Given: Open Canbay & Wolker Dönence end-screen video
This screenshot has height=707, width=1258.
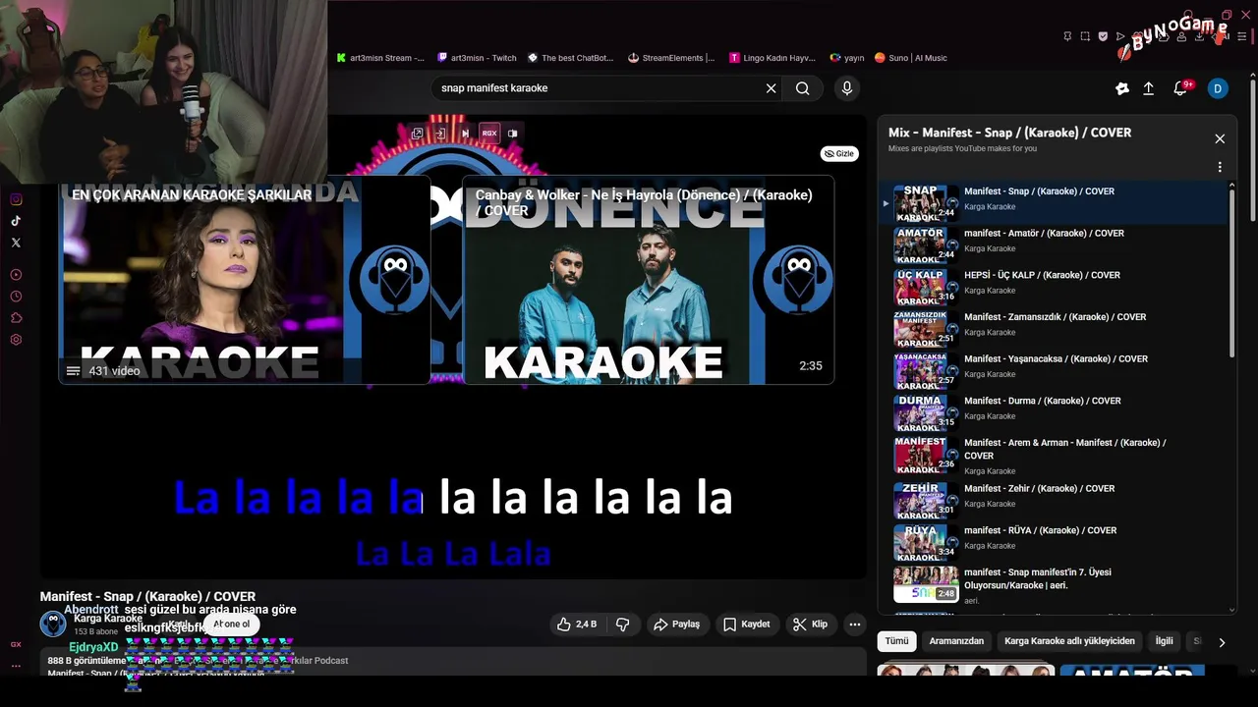Looking at the screenshot, I should click(649, 280).
